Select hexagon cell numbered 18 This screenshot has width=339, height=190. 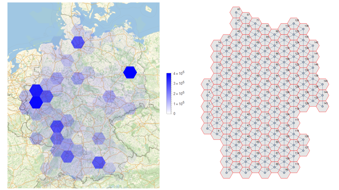pos(227,140)
